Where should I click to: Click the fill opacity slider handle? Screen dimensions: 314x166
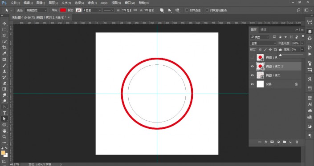click(280, 55)
